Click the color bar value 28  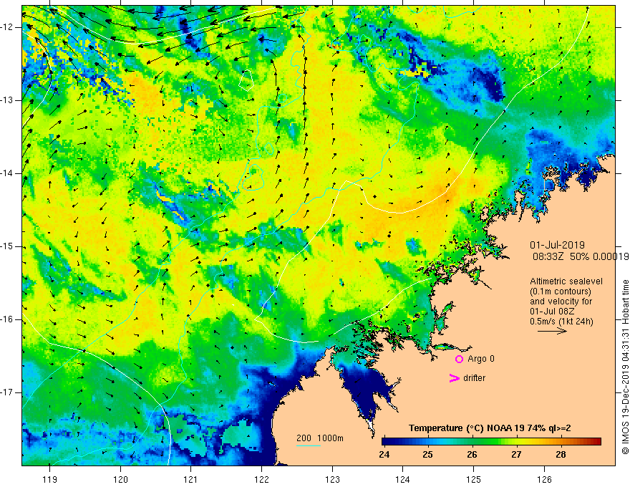(x=561, y=455)
